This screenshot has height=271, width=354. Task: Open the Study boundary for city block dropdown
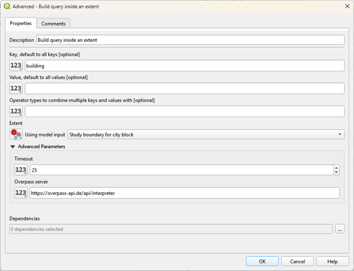coord(206,134)
